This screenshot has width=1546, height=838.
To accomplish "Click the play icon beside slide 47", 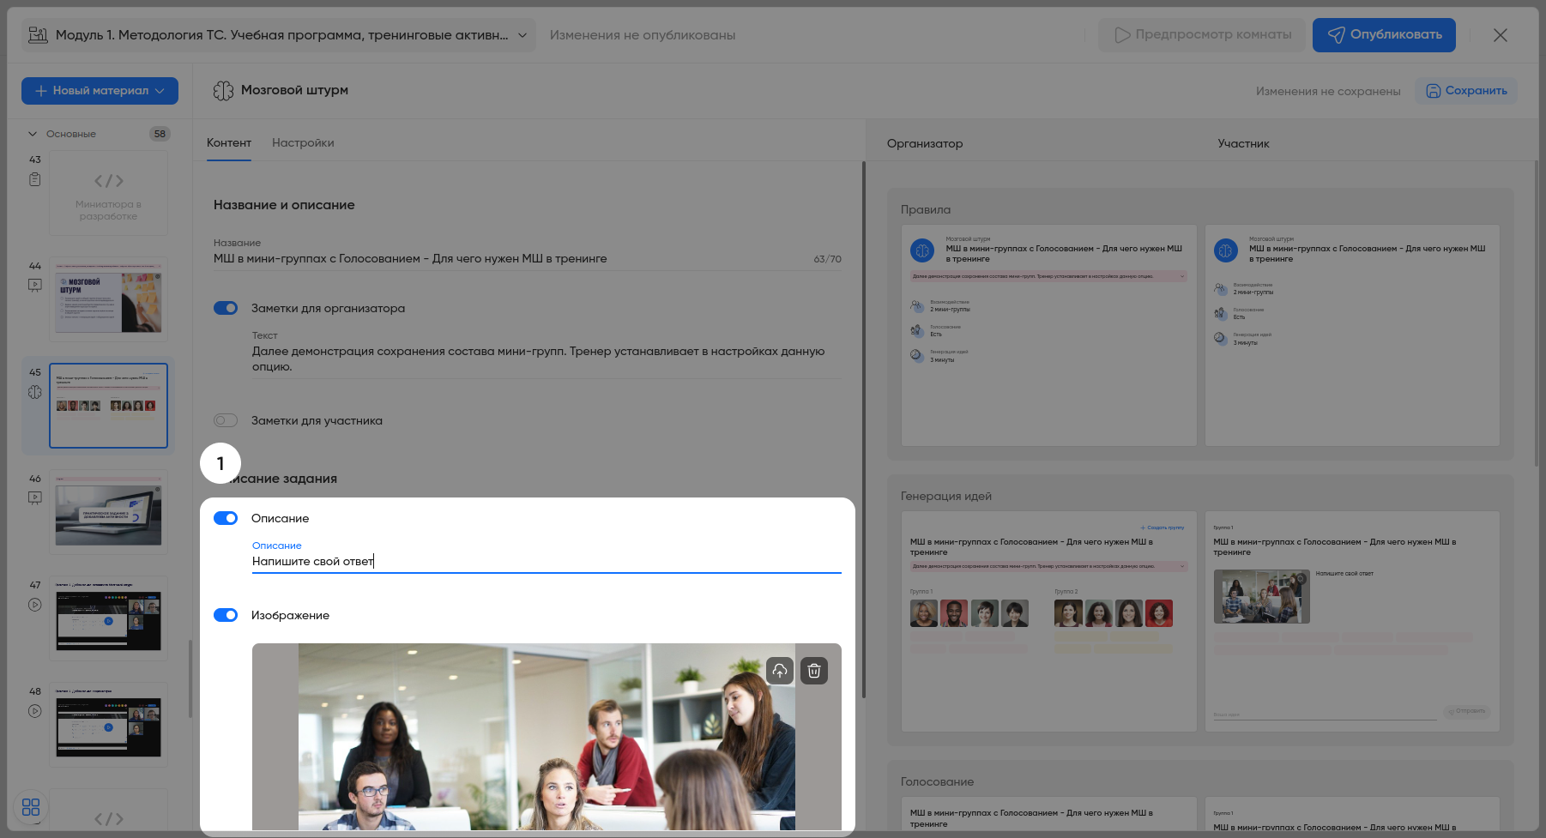I will pyautogui.click(x=34, y=605).
